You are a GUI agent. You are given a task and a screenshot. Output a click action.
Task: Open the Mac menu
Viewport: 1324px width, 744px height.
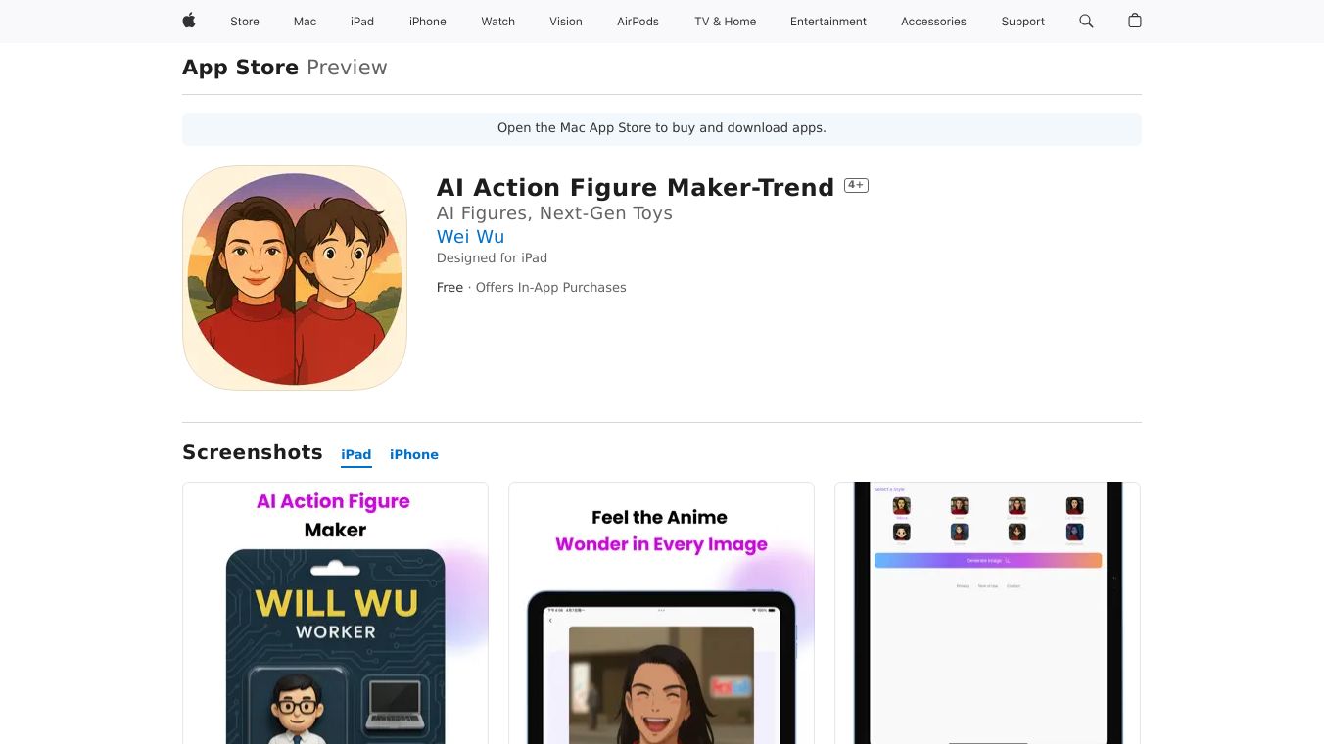click(x=305, y=22)
